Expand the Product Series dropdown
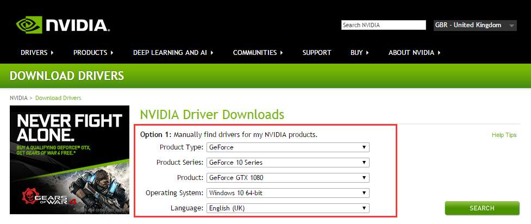531x224 pixels. (288, 163)
